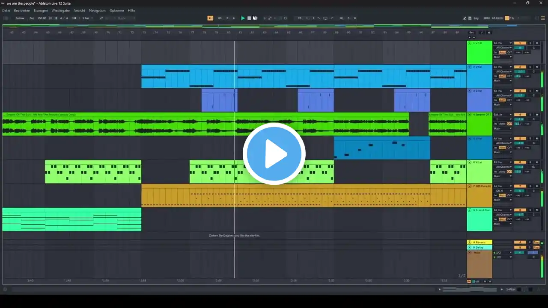Click the Tap tempo button
The width and height of the screenshot is (548, 308).
[x=32, y=18]
